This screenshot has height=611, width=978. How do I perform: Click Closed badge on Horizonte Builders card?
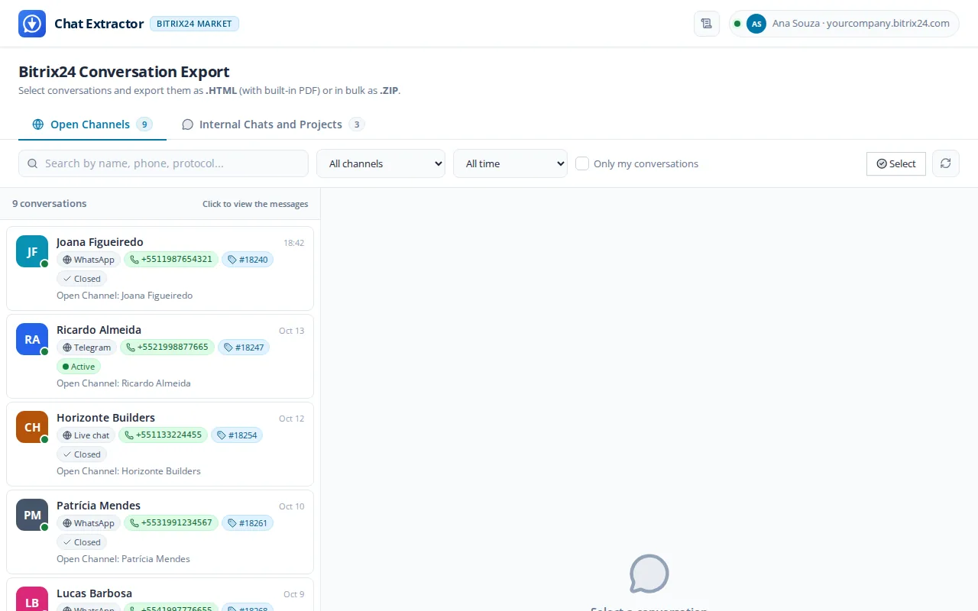pyautogui.click(x=82, y=454)
